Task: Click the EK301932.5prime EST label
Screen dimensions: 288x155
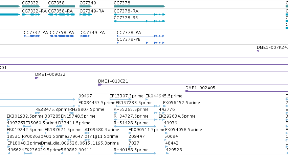Action: (x=25, y=116)
